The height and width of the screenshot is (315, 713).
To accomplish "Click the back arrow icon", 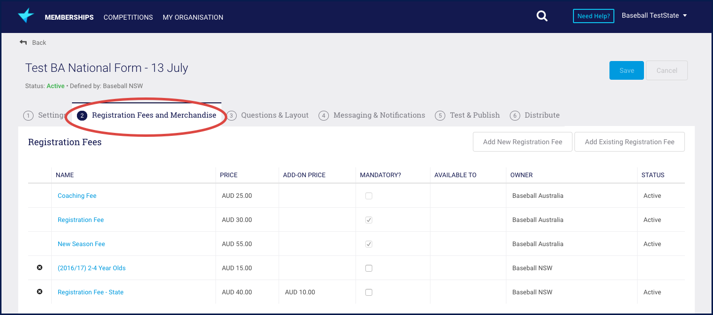I will click(x=23, y=42).
